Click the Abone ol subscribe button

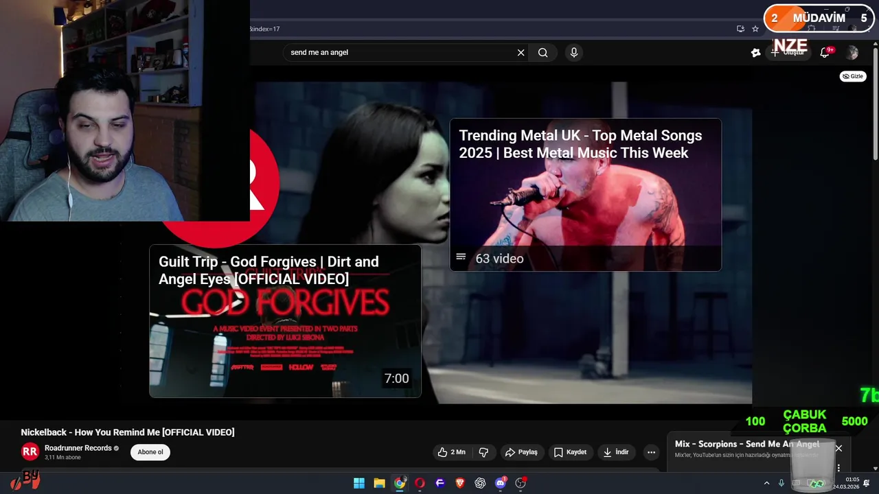150,452
